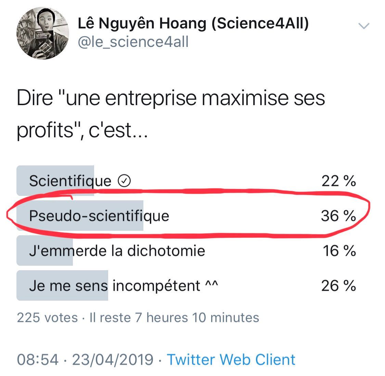Click the 16 % result value
This screenshot has height=376, width=385.
339,251
